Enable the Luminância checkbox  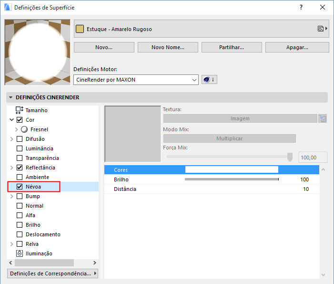20,148
